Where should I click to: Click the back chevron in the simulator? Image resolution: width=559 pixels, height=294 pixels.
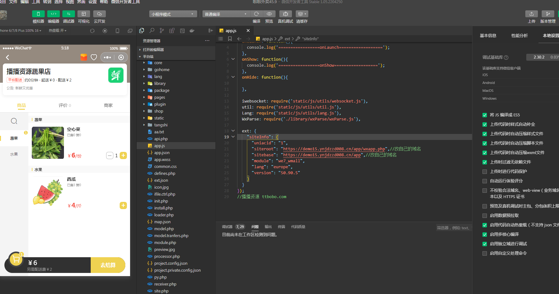(x=8, y=57)
